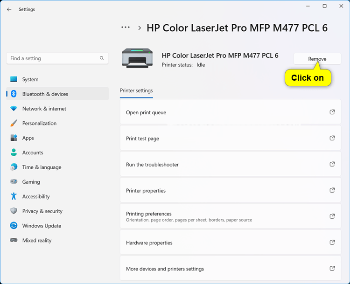
Task: Click the breadcrumb chevron arrow
Action: (x=140, y=28)
